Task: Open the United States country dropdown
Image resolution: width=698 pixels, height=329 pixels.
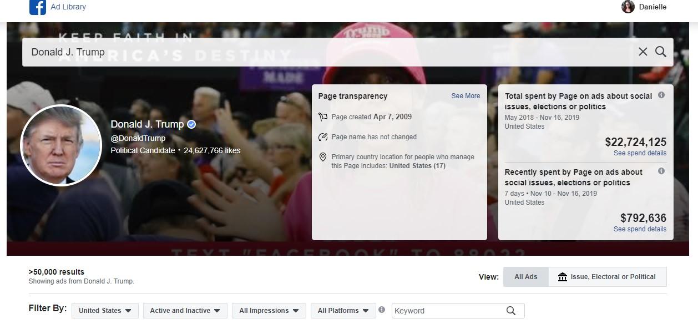Action: point(105,311)
